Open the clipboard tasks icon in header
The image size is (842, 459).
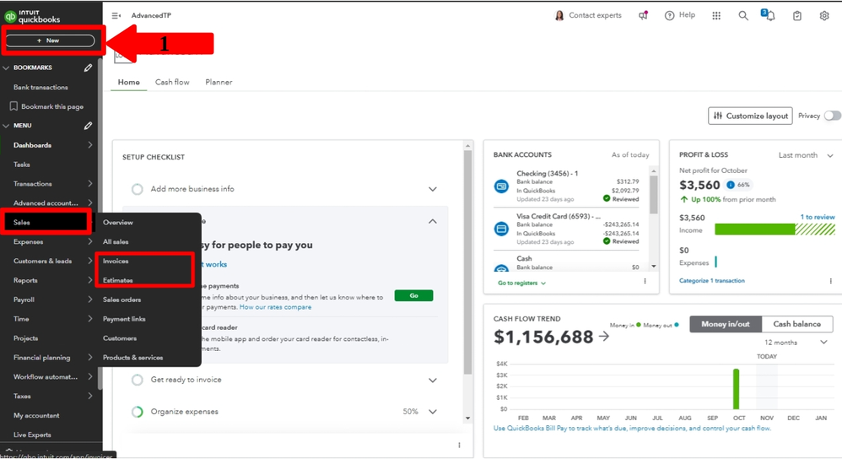click(797, 15)
